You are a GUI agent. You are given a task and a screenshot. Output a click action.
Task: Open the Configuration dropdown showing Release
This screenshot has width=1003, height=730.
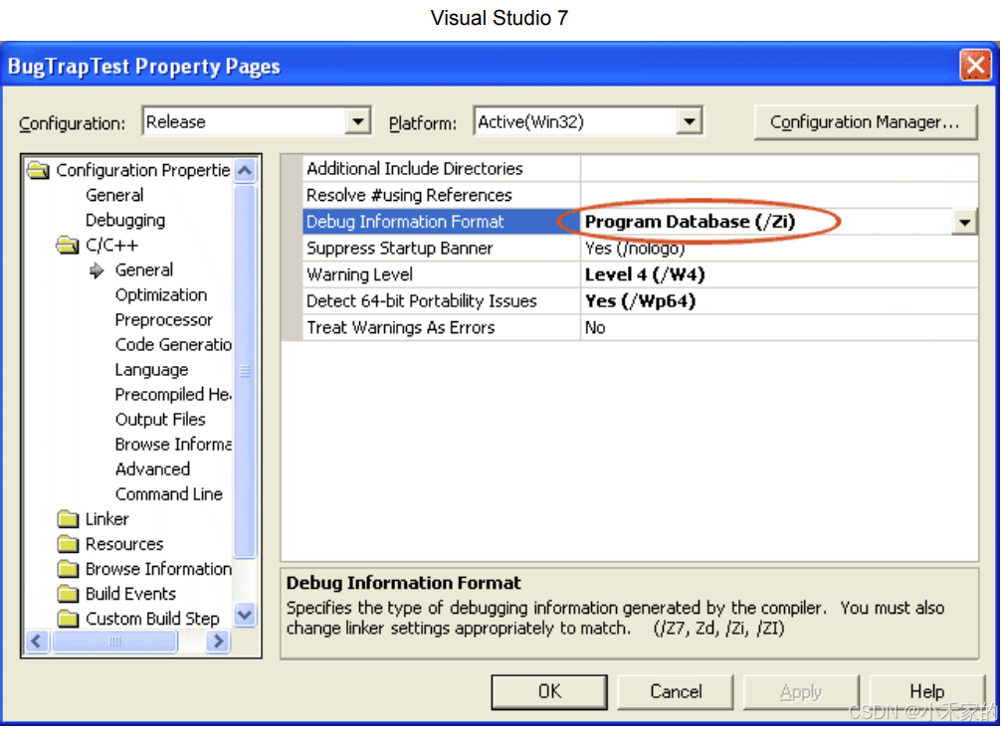358,121
